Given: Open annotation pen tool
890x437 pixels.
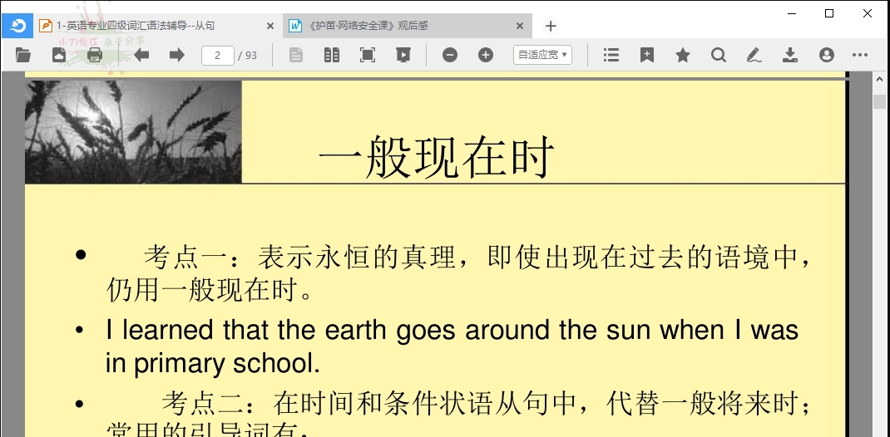Looking at the screenshot, I should (x=754, y=55).
